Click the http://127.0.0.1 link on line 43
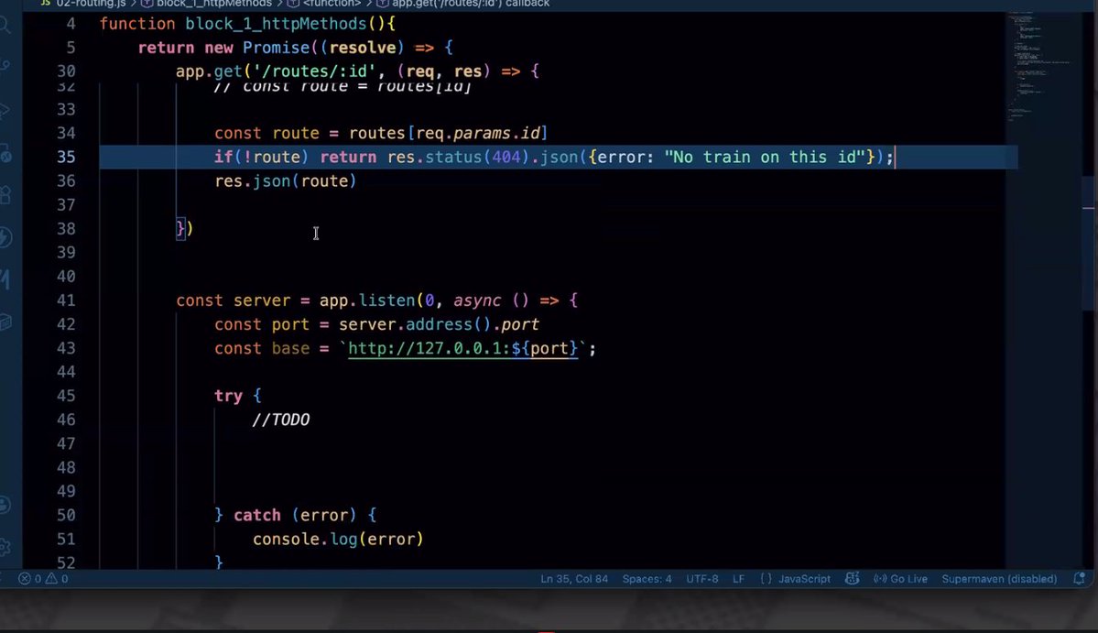 tap(462, 348)
